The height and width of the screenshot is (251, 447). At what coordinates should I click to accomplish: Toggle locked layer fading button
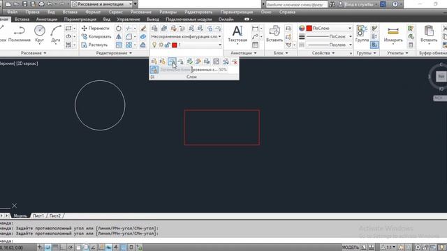(154, 70)
